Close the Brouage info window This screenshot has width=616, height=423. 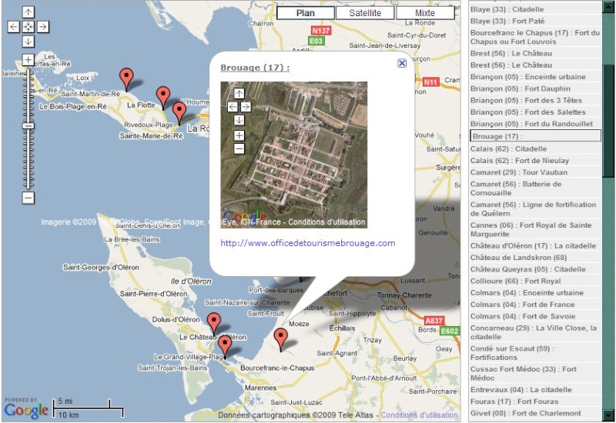click(x=401, y=63)
